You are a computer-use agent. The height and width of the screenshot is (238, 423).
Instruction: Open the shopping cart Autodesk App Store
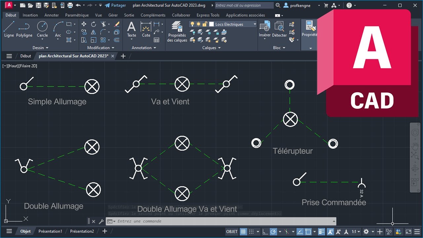click(x=327, y=5)
